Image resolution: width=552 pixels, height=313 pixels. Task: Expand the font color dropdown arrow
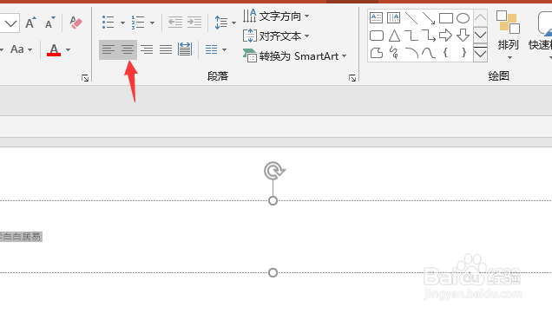[x=69, y=49]
